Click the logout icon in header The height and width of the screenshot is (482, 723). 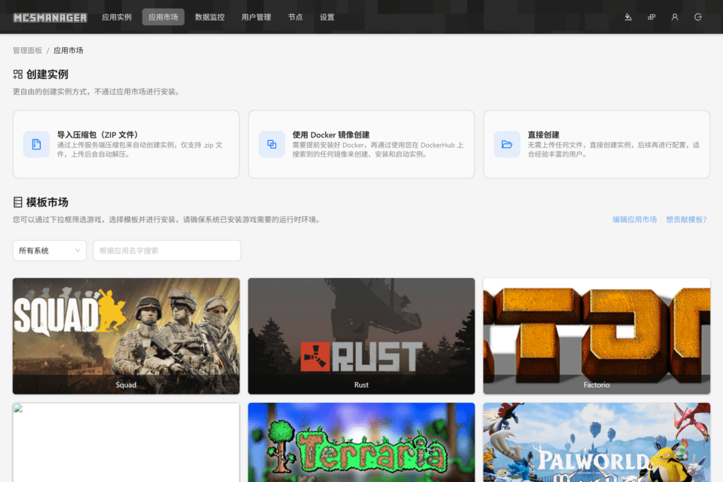click(698, 17)
